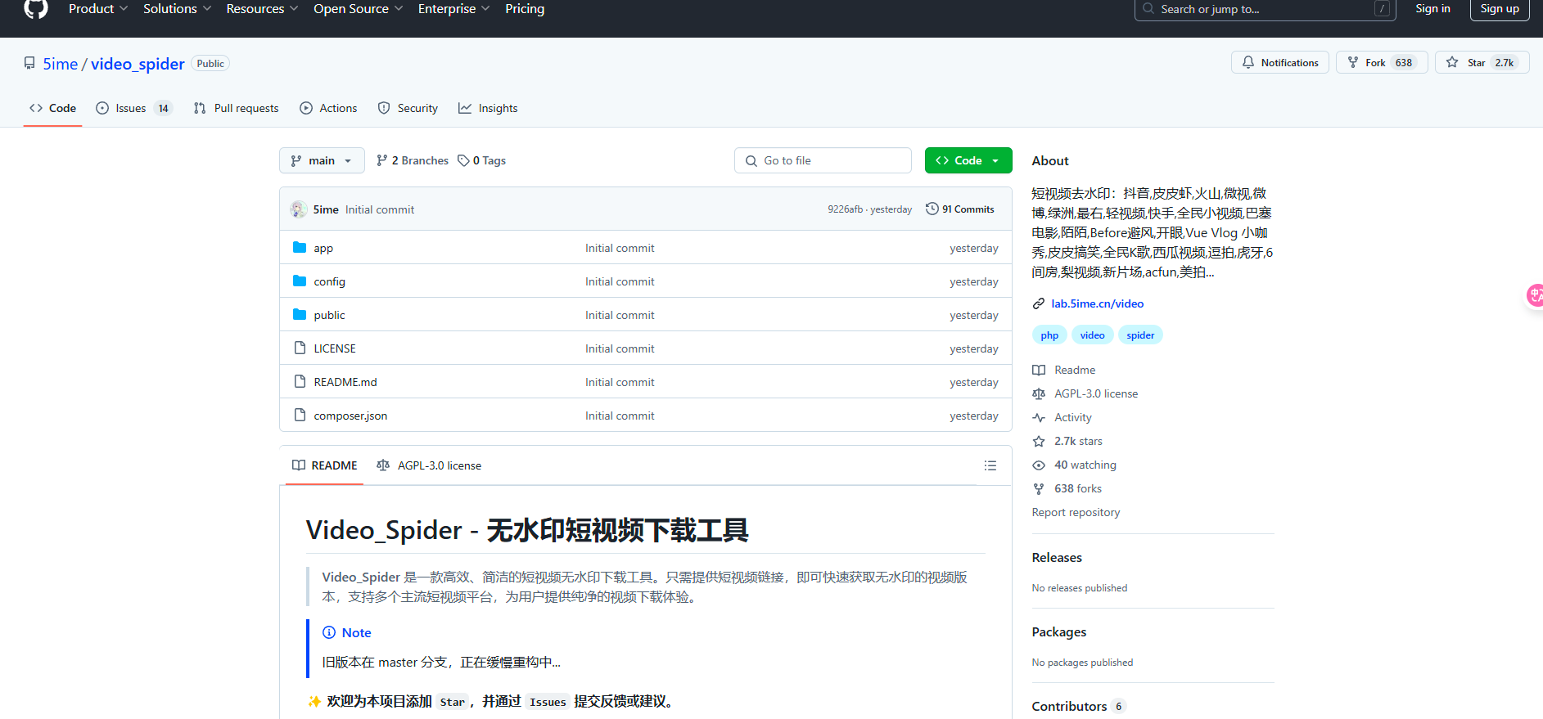1543x719 pixels.
Task: Open the AGPL-3.0 license tab
Action: click(429, 465)
